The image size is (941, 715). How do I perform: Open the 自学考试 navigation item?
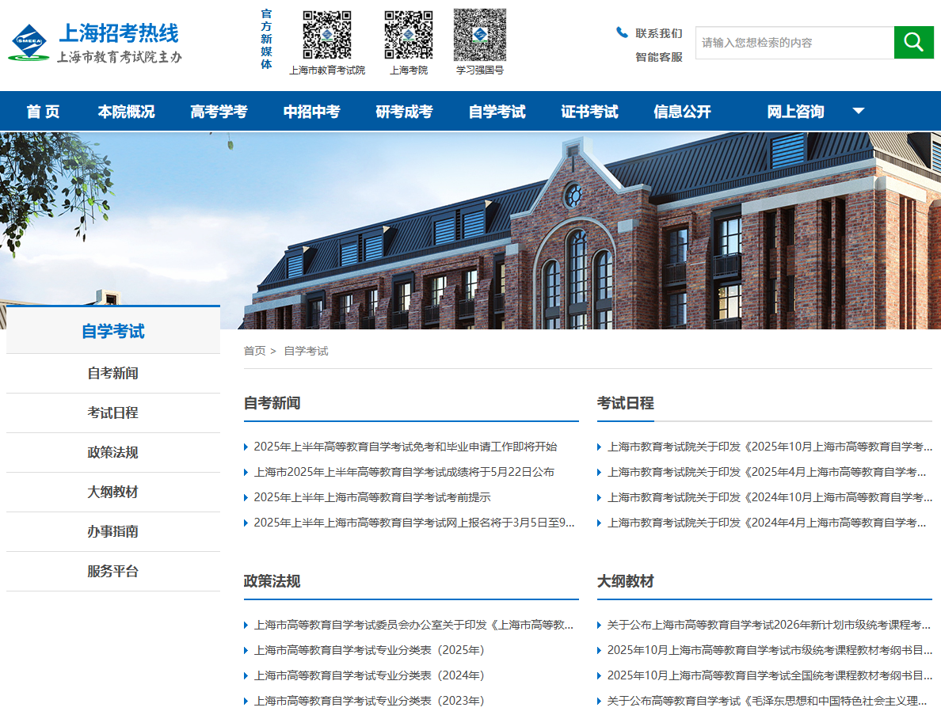497,112
